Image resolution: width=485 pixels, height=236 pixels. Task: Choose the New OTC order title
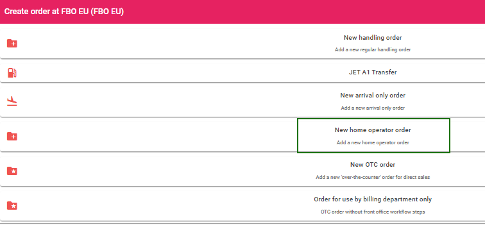click(373, 165)
